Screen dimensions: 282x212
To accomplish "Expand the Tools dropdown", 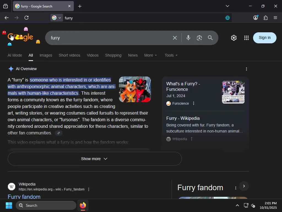I will (x=171, y=55).
